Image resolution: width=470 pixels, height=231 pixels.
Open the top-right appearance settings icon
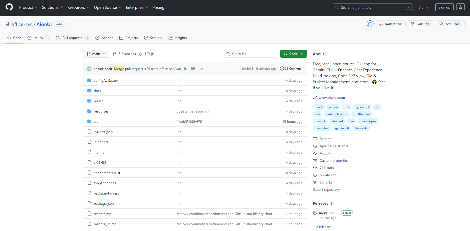point(460,7)
